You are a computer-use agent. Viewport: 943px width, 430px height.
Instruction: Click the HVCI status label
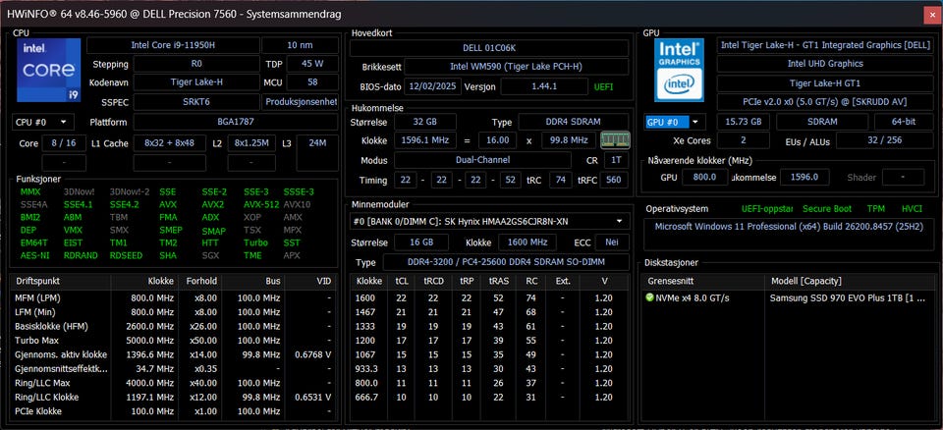coord(912,209)
